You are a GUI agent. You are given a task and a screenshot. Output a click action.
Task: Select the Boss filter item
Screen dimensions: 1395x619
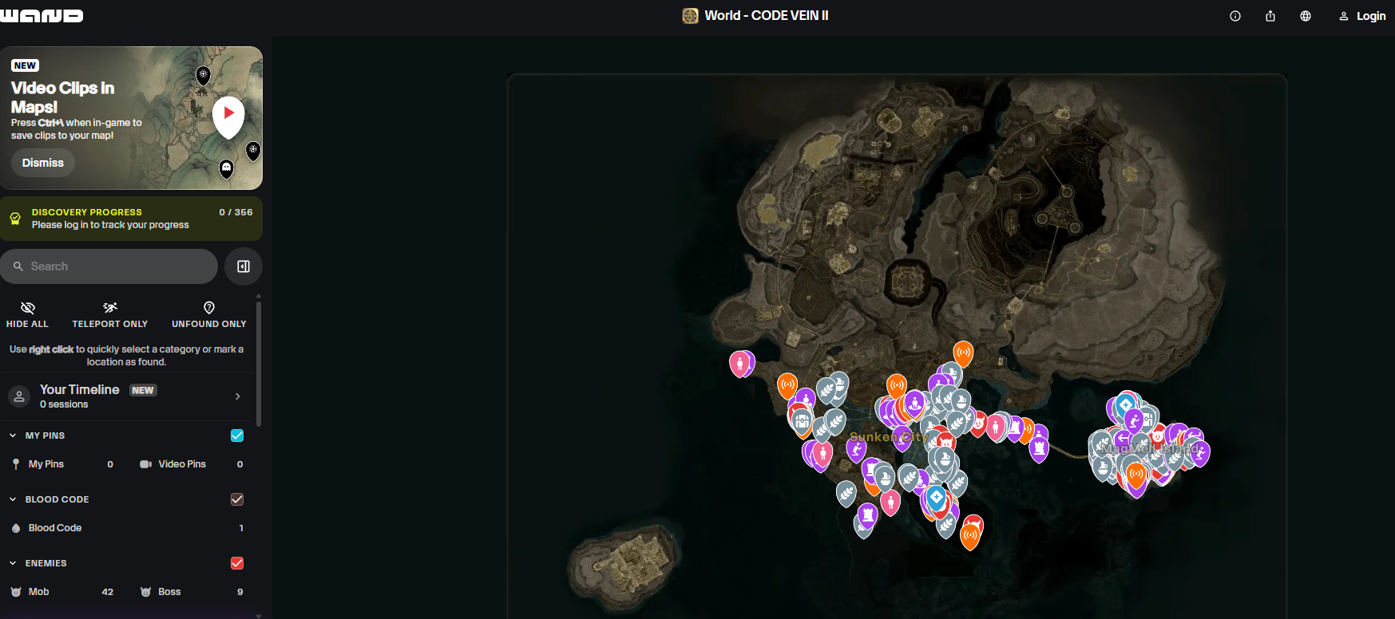coord(169,592)
